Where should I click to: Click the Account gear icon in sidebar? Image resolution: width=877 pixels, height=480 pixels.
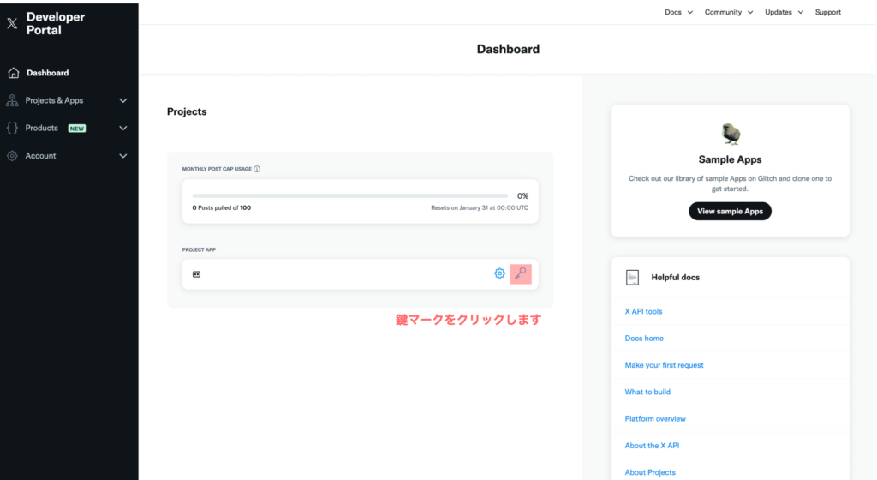coord(12,156)
